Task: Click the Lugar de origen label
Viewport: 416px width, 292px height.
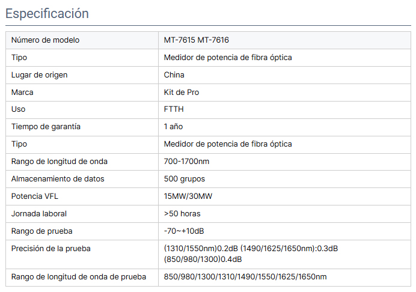Action: tap(39, 75)
